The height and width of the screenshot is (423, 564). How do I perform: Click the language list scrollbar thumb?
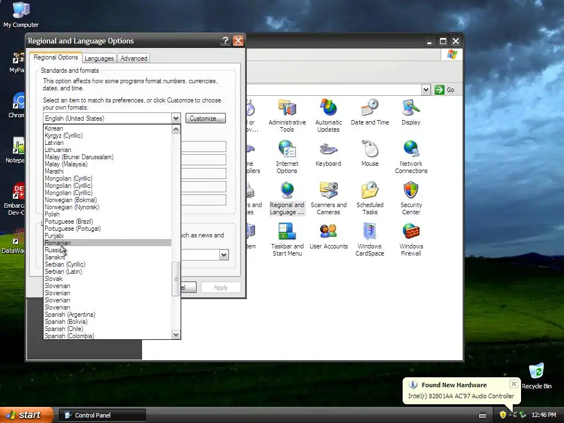[x=176, y=279]
